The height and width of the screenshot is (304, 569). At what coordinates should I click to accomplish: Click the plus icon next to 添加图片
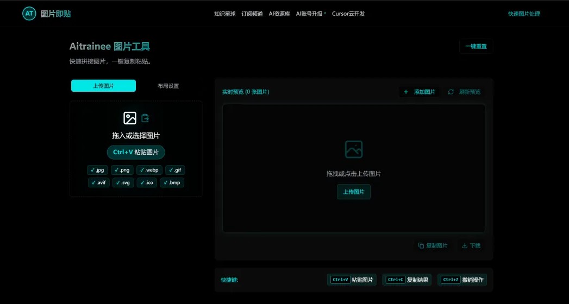click(406, 92)
